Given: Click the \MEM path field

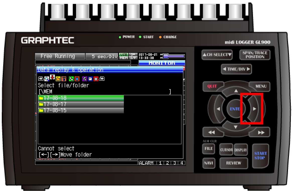Looking at the screenshot, I should coord(105,91).
